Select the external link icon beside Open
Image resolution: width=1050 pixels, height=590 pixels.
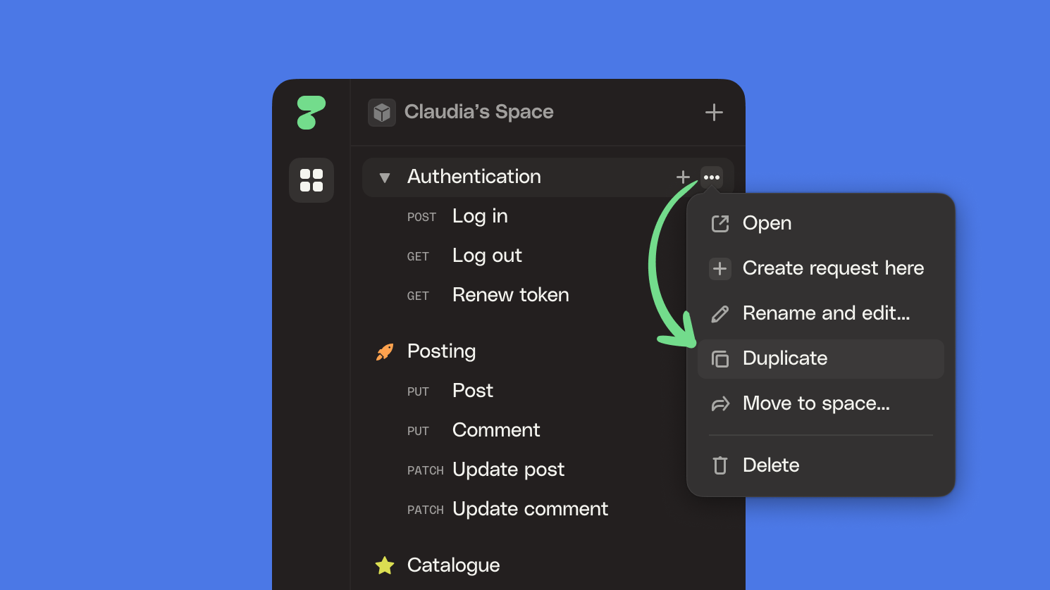(x=719, y=223)
